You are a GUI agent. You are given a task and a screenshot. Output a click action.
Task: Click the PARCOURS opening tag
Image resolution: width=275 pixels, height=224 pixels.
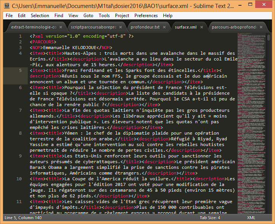click(x=43, y=42)
